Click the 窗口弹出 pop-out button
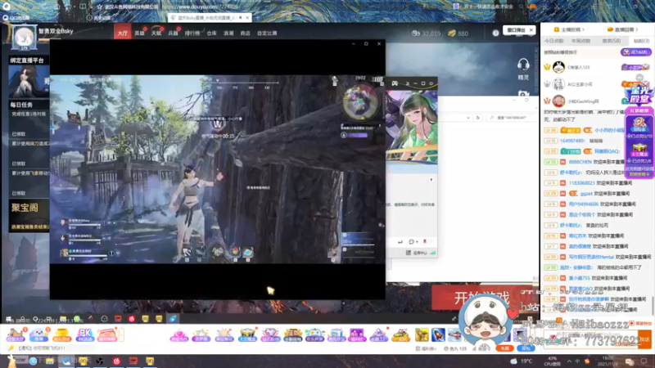The height and width of the screenshot is (368, 655). point(517,30)
